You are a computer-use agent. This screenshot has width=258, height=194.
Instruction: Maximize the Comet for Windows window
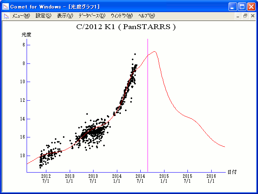point(242,7)
